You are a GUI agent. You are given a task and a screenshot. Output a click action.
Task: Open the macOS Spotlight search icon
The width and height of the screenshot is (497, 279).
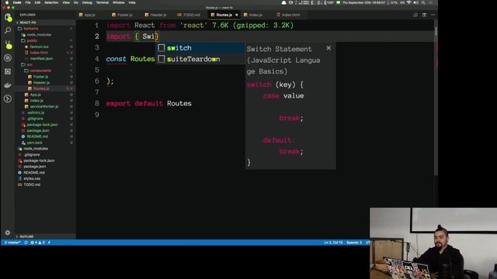point(423,2)
